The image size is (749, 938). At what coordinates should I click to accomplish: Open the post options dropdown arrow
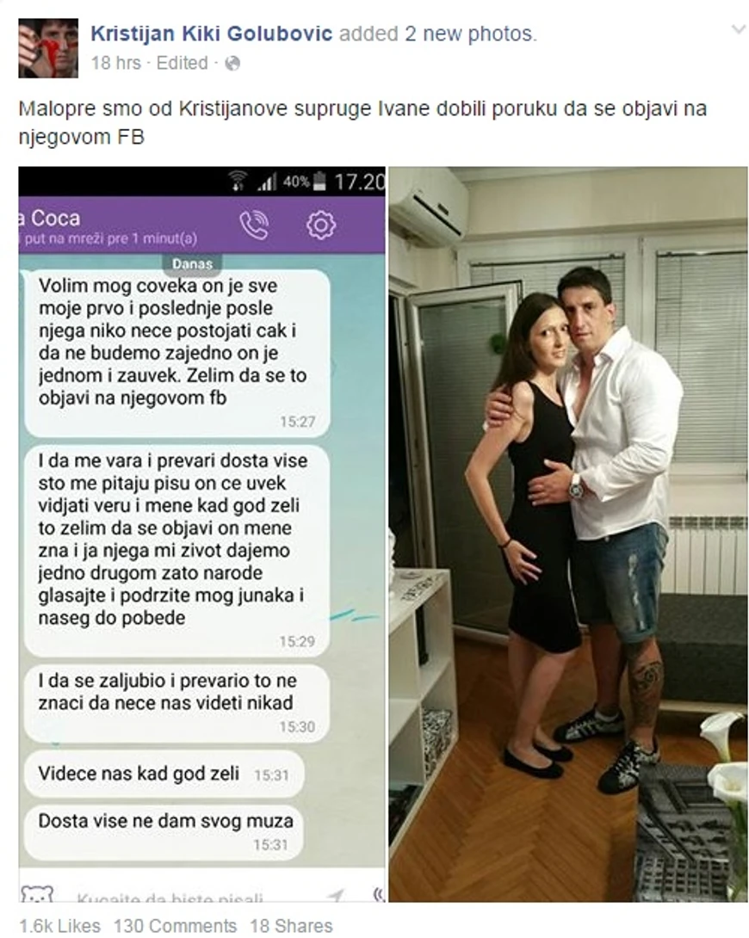point(739,29)
